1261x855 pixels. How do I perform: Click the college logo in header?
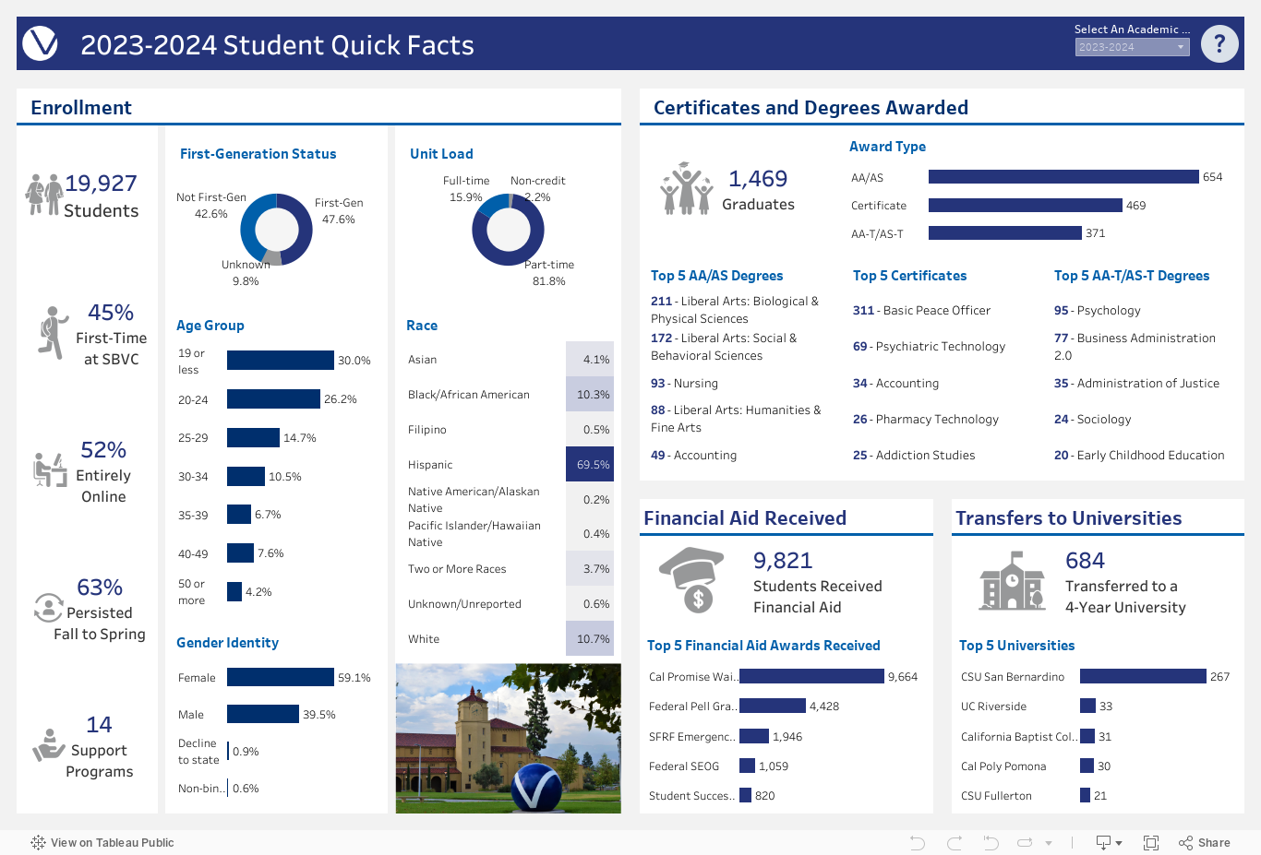pyautogui.click(x=40, y=43)
